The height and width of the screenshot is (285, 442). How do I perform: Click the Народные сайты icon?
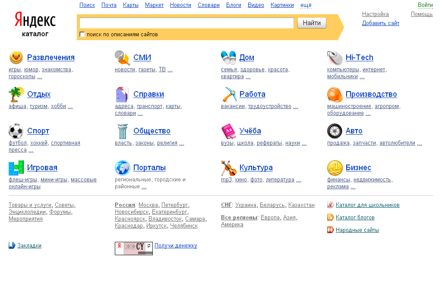330,230
